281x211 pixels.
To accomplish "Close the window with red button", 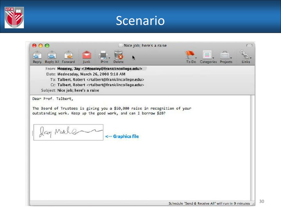I will tap(34, 46).
